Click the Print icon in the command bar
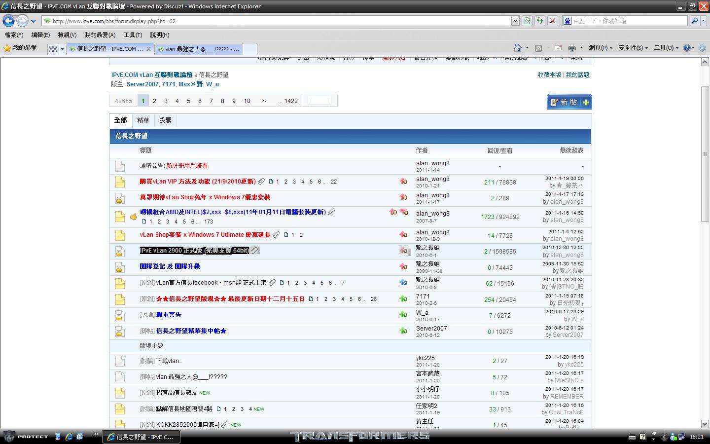 pyautogui.click(x=571, y=48)
